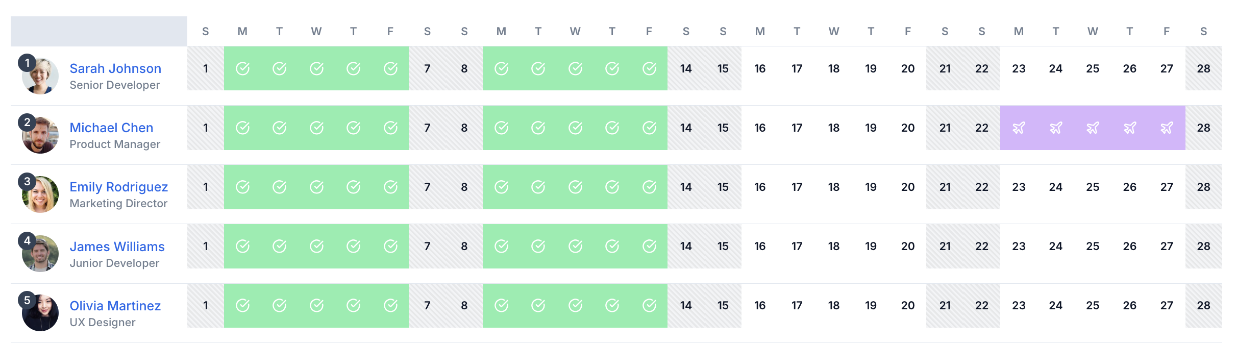Click Sarah Johnson's avatar photo
1236x343 pixels.
[40, 76]
